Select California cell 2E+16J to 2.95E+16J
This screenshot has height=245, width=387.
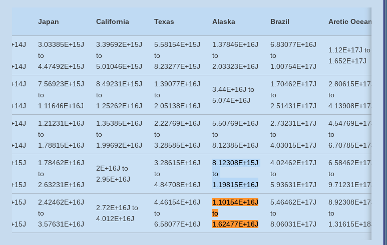113,174
